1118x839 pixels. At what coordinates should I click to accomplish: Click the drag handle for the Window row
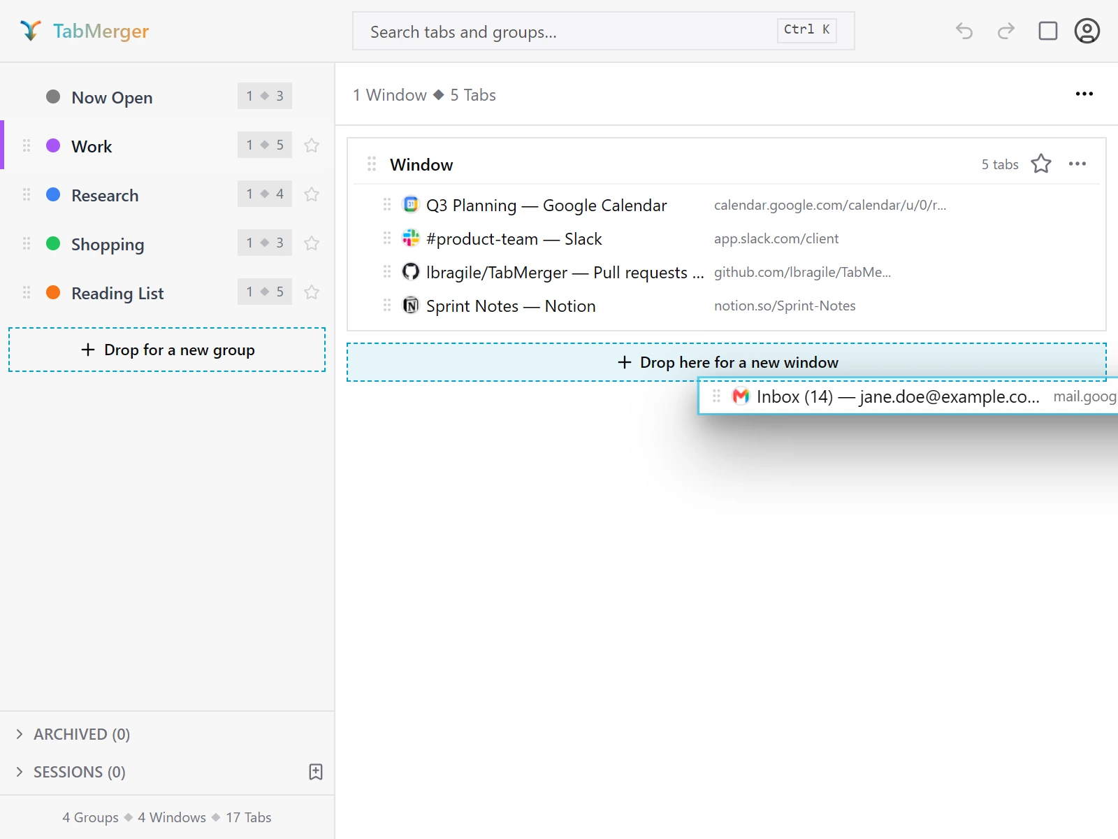point(372,164)
